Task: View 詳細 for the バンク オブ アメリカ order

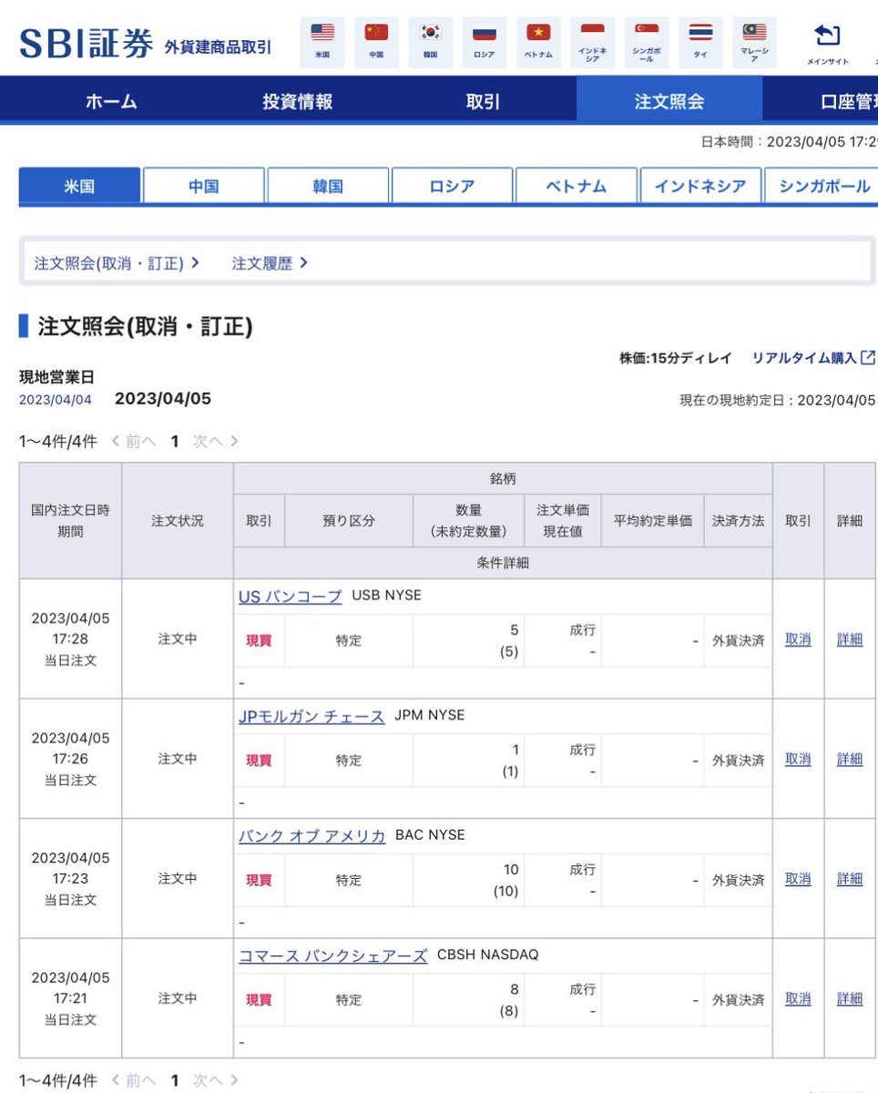Action: [850, 879]
